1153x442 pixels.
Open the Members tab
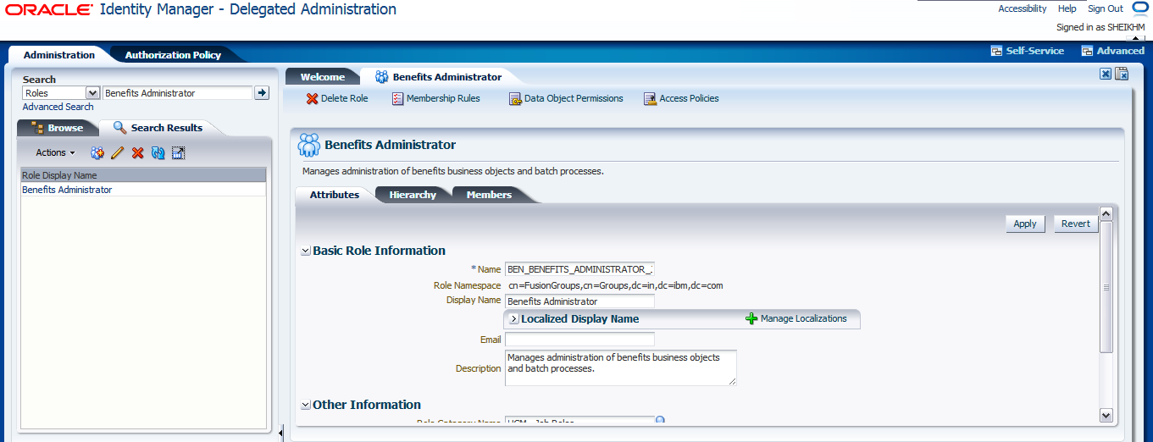(489, 195)
